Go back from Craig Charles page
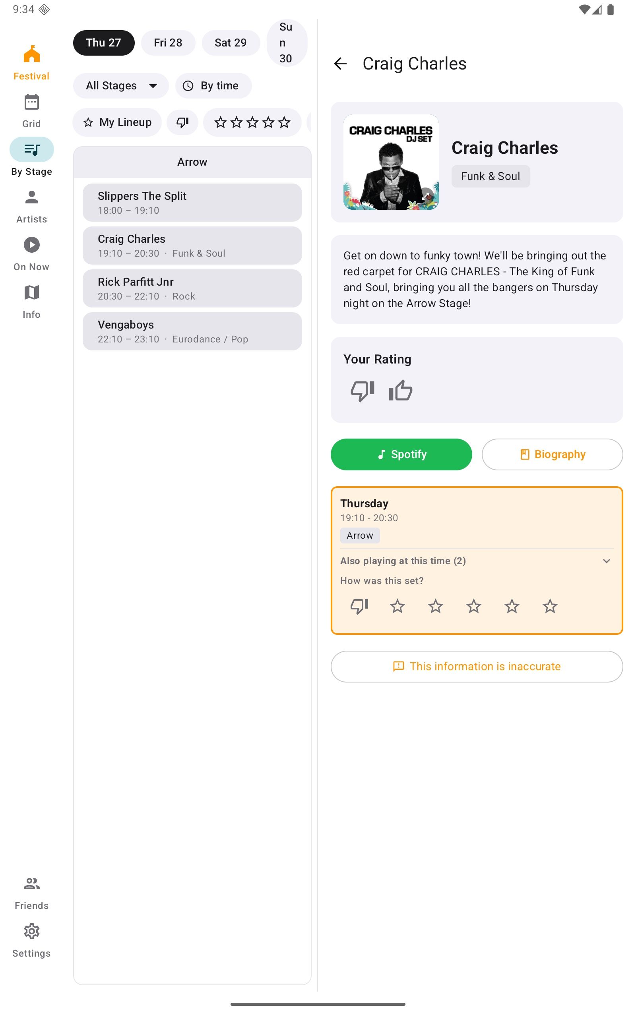The image size is (636, 1017). coord(340,64)
